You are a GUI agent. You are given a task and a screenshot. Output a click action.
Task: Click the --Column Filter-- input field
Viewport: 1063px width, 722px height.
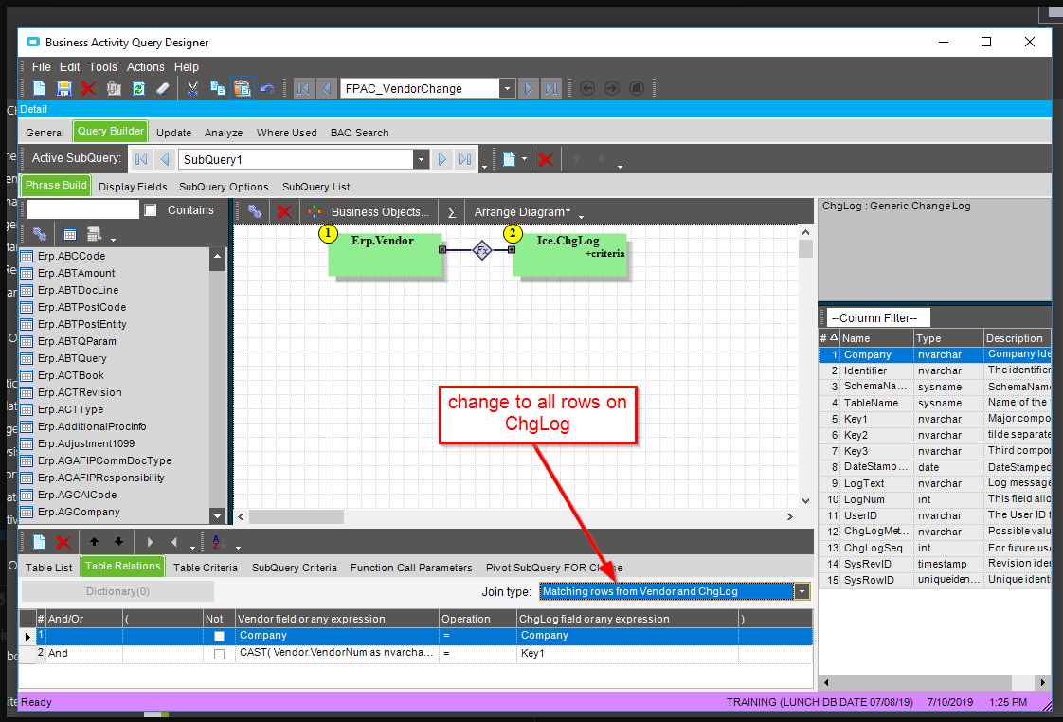pos(878,318)
